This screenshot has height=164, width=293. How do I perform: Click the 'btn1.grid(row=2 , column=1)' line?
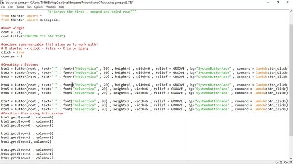(x=27, y=154)
